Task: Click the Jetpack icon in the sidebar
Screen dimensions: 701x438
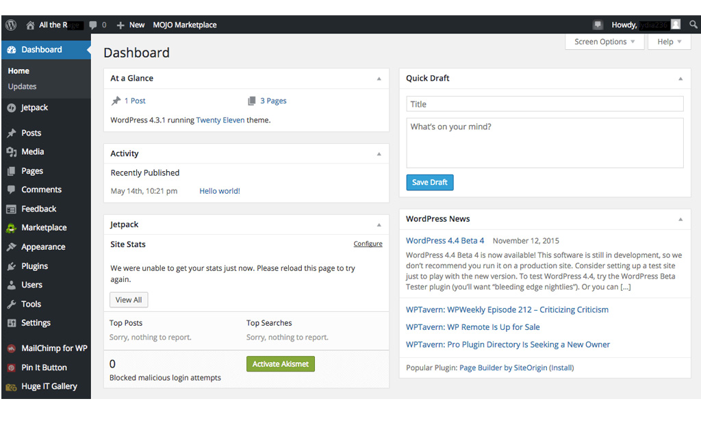Action: pos(11,108)
